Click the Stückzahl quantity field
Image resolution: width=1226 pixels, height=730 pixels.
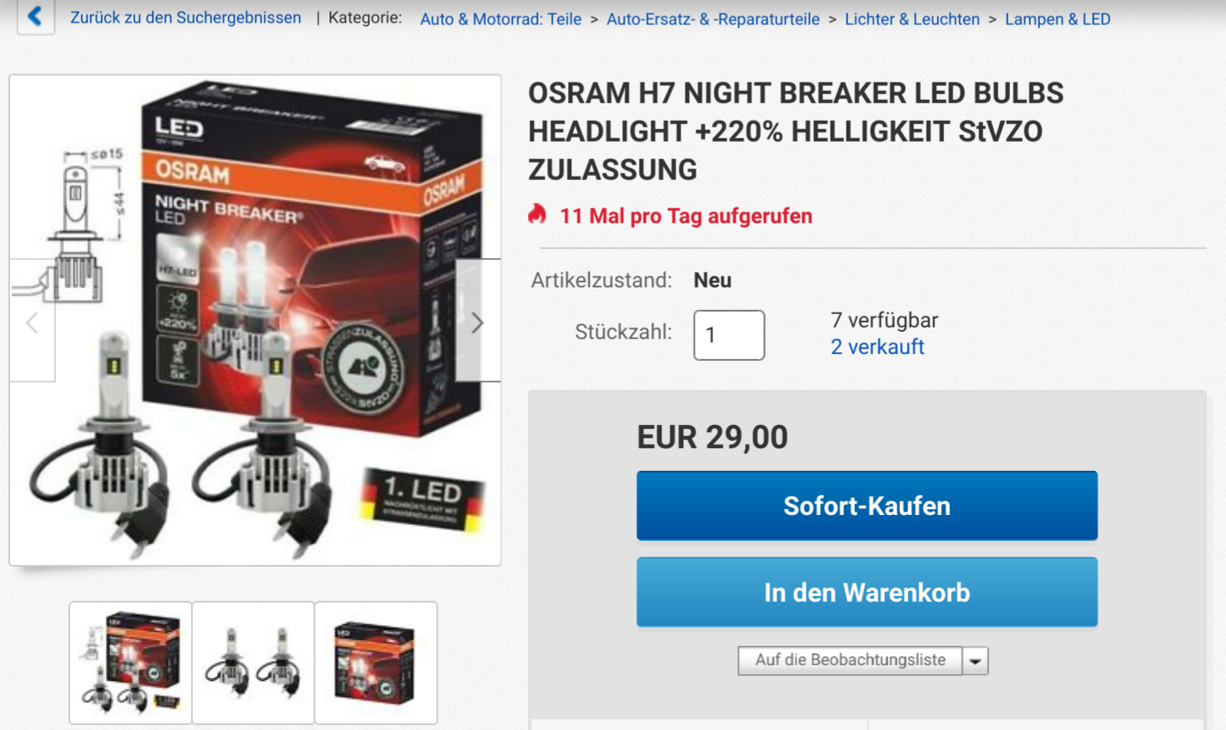[x=729, y=335]
